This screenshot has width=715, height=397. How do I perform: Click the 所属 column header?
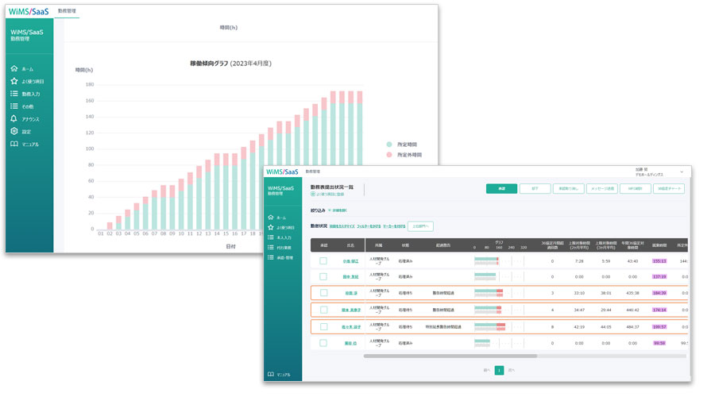[x=378, y=245]
